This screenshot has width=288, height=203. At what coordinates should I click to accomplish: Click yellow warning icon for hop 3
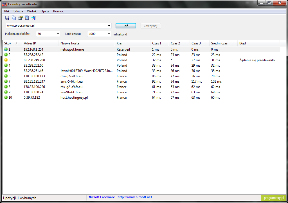point(6,60)
